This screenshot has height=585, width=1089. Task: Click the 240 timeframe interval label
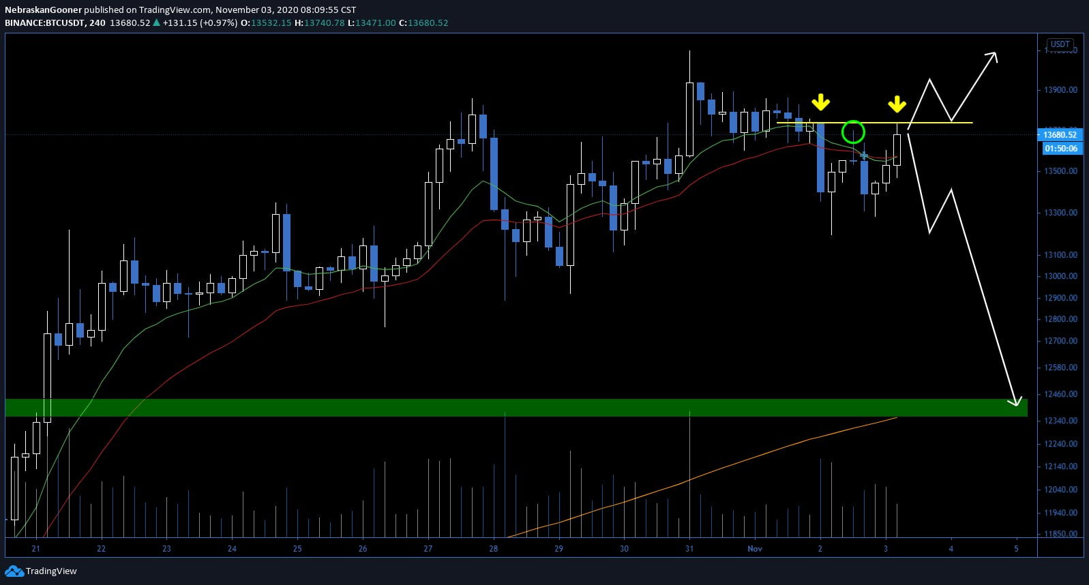97,22
